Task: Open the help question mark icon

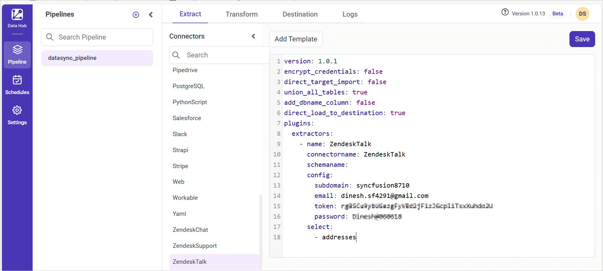Action: point(505,12)
